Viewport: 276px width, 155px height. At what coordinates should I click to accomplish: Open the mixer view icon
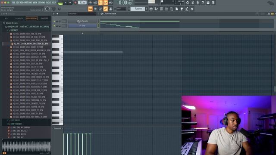tap(166, 9)
